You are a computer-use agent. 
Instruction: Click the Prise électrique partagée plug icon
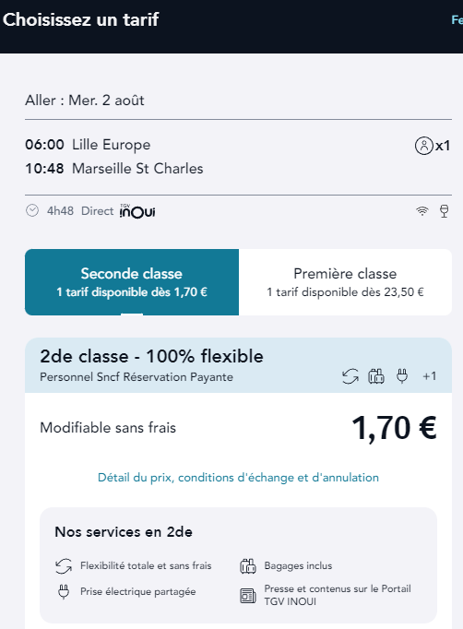[64, 592]
